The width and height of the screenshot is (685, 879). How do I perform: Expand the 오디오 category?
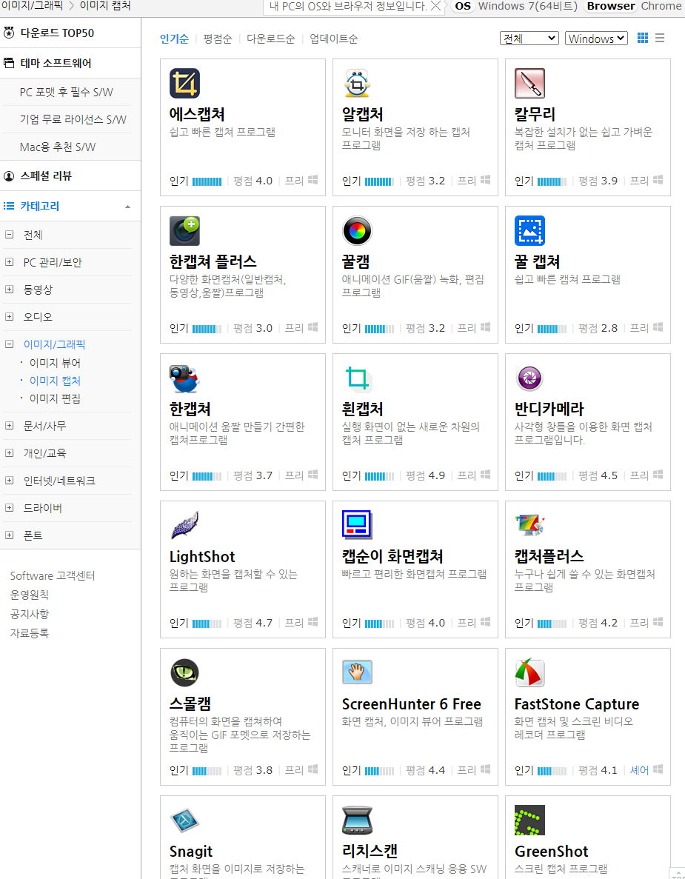9,317
